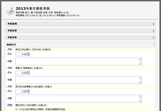This screenshot has width=161, height=111.
Task: Click score input for 其它交办的事情
Action: click(21, 91)
